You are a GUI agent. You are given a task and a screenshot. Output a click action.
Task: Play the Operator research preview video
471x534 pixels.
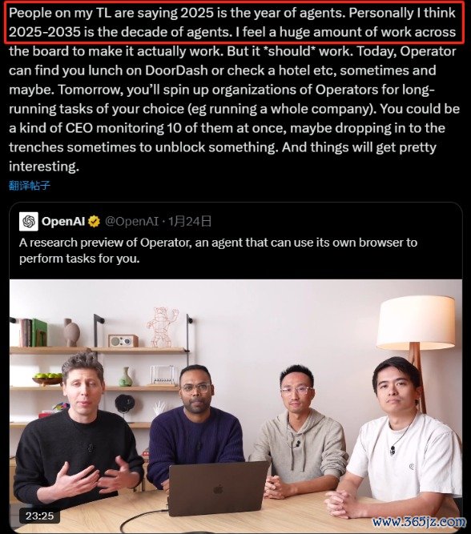pyautogui.click(x=235, y=406)
